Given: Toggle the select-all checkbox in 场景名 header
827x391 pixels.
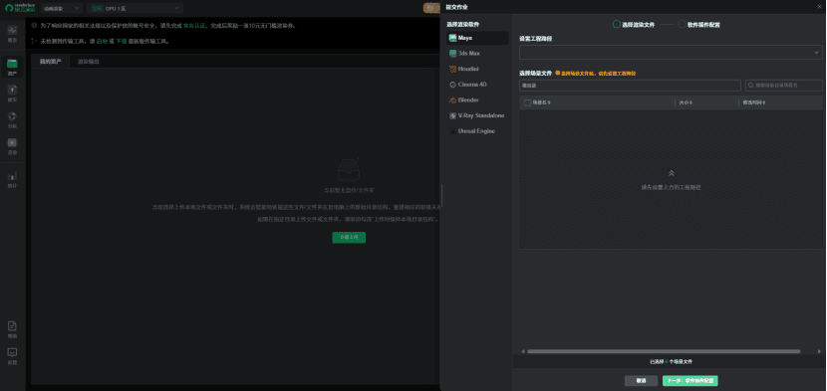Looking at the screenshot, I should coord(527,102).
